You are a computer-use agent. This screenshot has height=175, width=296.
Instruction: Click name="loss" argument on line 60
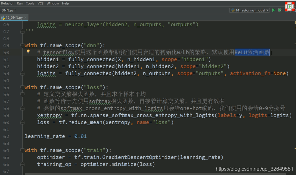[153, 123]
